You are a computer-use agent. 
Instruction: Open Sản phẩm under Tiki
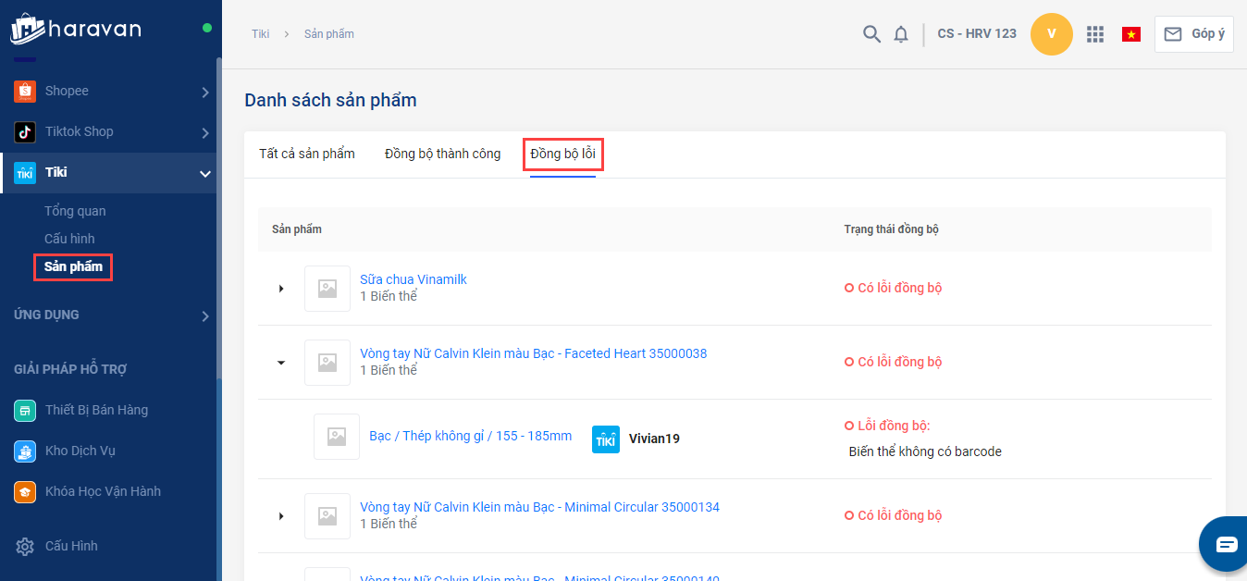tap(73, 267)
